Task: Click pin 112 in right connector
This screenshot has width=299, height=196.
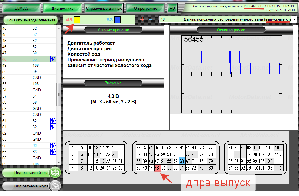Action: [278, 168]
